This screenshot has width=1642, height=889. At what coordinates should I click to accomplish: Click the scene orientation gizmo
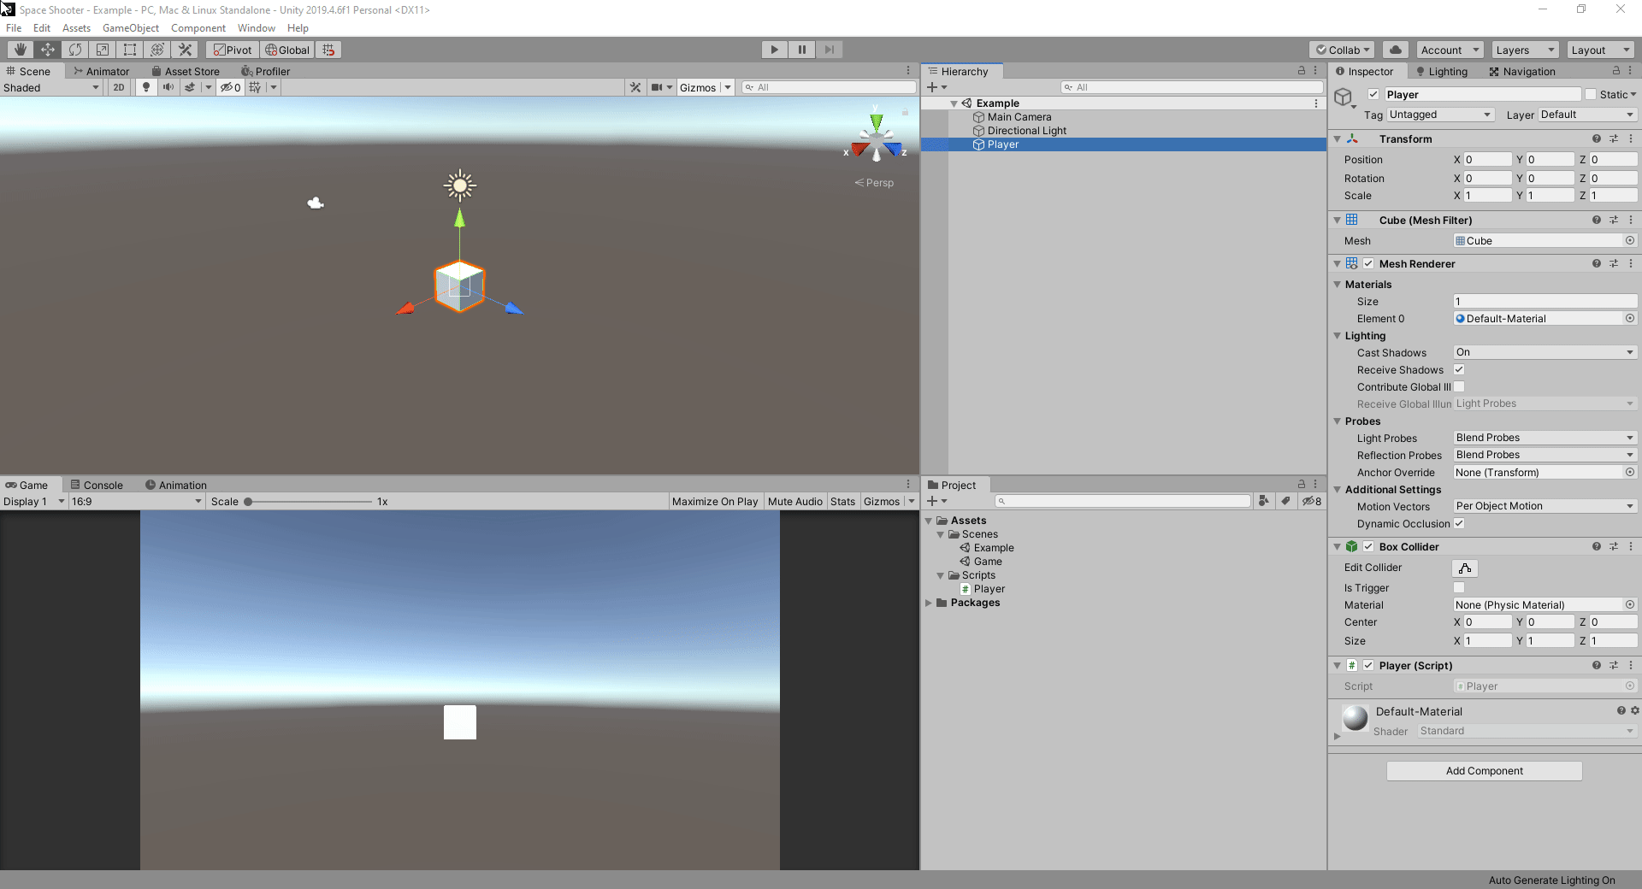coord(877,138)
